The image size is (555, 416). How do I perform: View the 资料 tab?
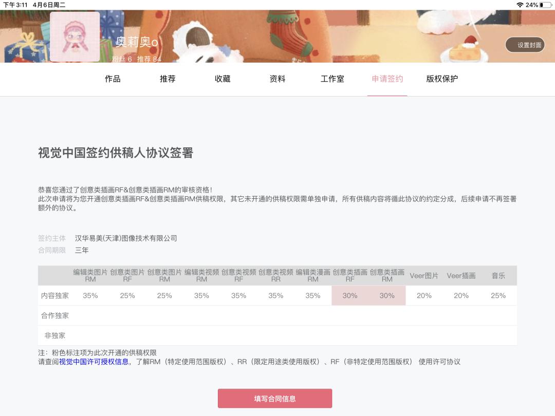277,79
